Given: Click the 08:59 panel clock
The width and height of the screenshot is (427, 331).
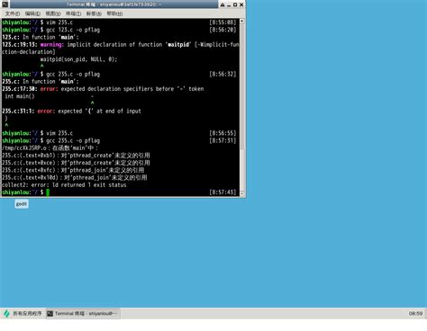Looking at the screenshot, I should tap(415, 313).
